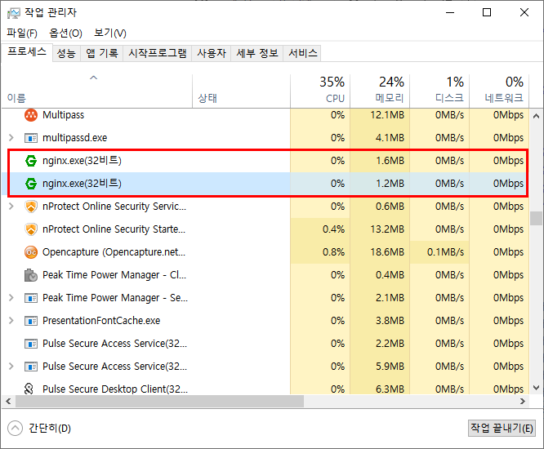
Task: Click the nProtect Online Security Service shield icon
Action: click(x=31, y=207)
